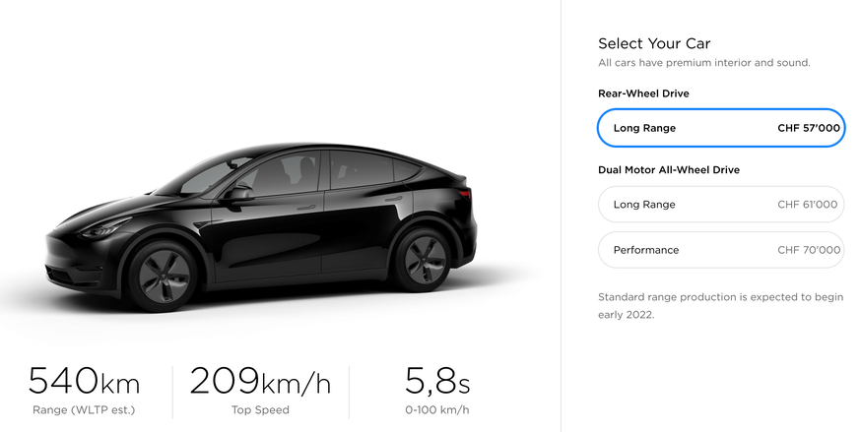Click the "Select Your Car" heading
This screenshot has height=432, width=860.
(654, 43)
